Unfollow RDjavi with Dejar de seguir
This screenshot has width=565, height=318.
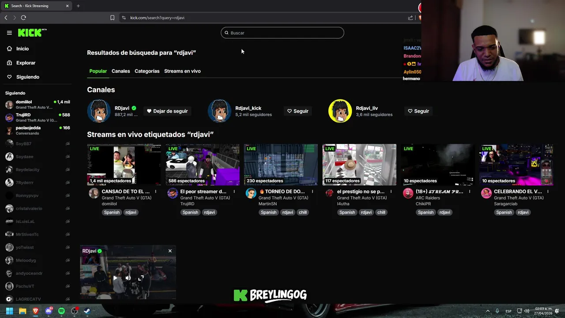coord(167,111)
